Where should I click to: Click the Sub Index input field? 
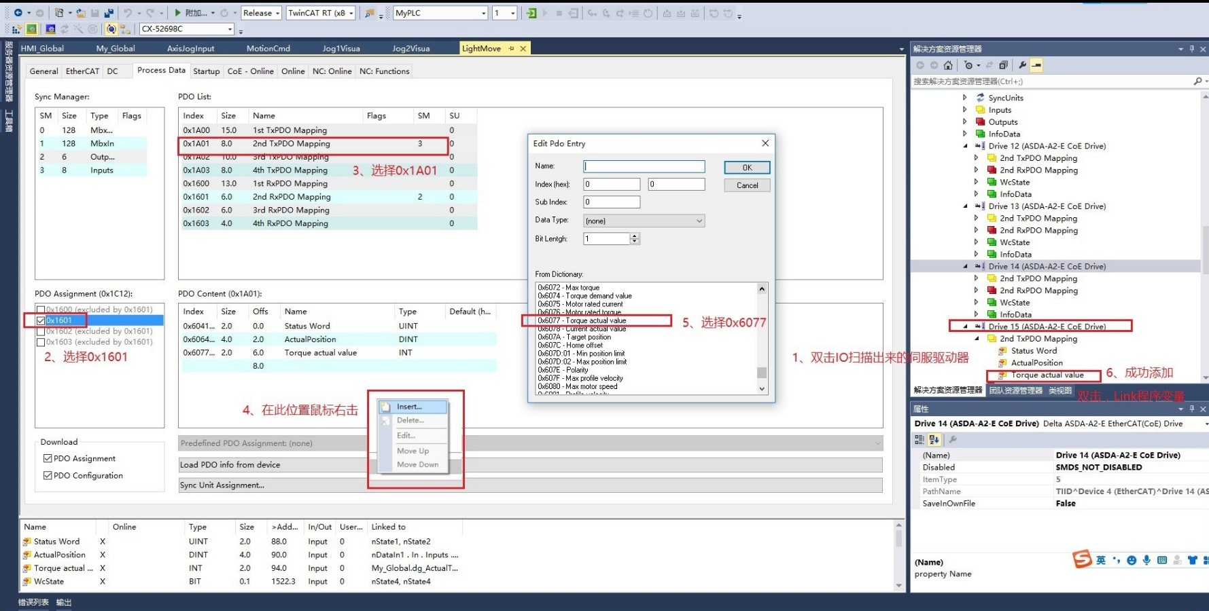(x=612, y=202)
